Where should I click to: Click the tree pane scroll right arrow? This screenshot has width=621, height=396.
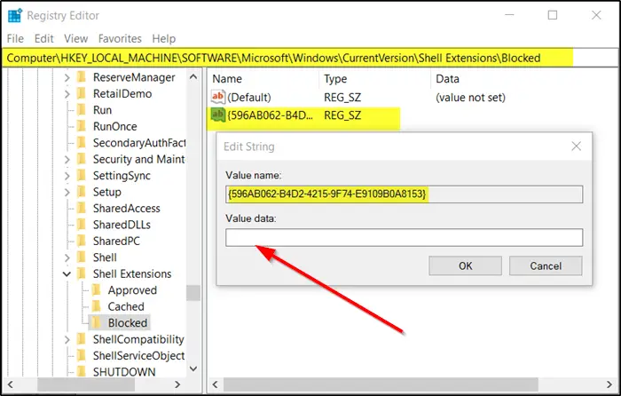177,384
